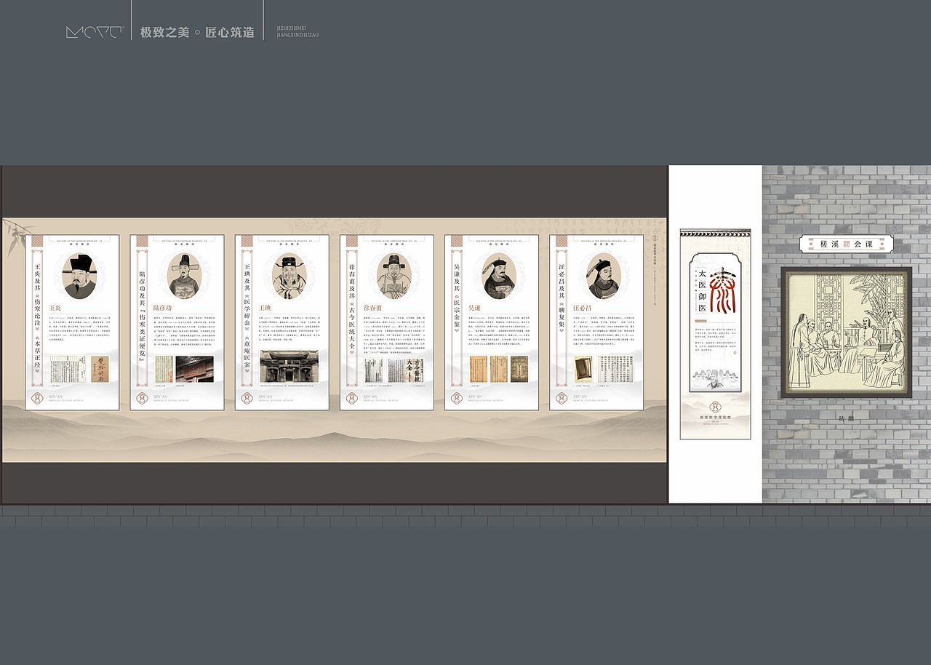Click the 王炎 biography paragraph
Image resolution: width=931 pixels, height=665 pixels.
[x=79, y=330]
